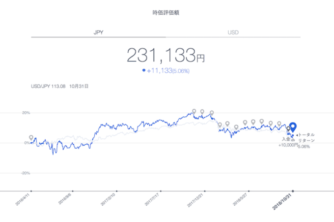This screenshot has width=334, height=222.
Task: Click the dark pin above 入金 label
Action: pyautogui.click(x=288, y=129)
